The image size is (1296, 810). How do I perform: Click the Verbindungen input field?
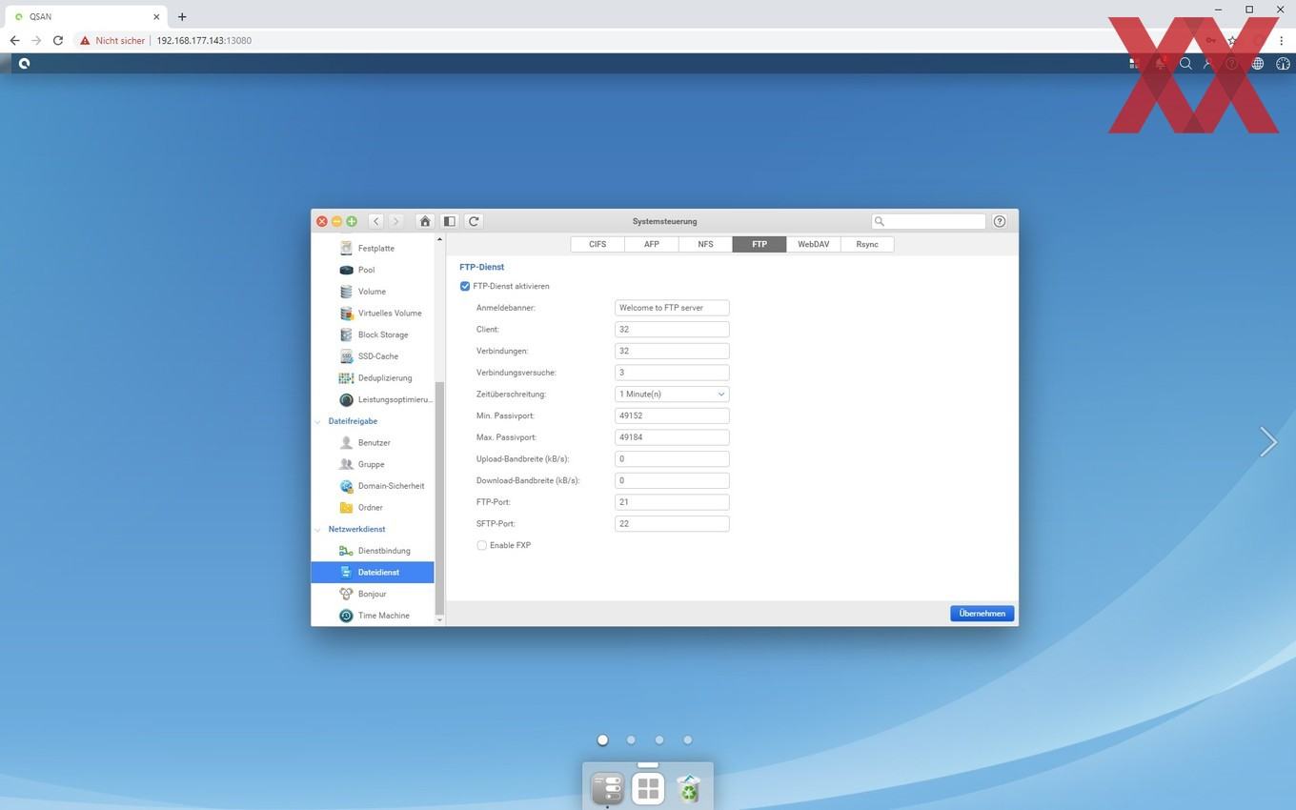[672, 351]
